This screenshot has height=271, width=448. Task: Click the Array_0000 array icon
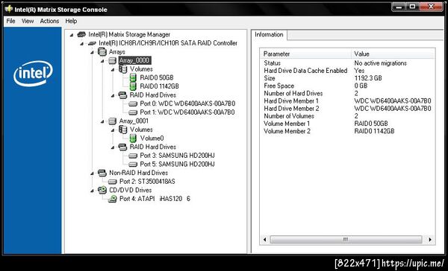[112, 60]
